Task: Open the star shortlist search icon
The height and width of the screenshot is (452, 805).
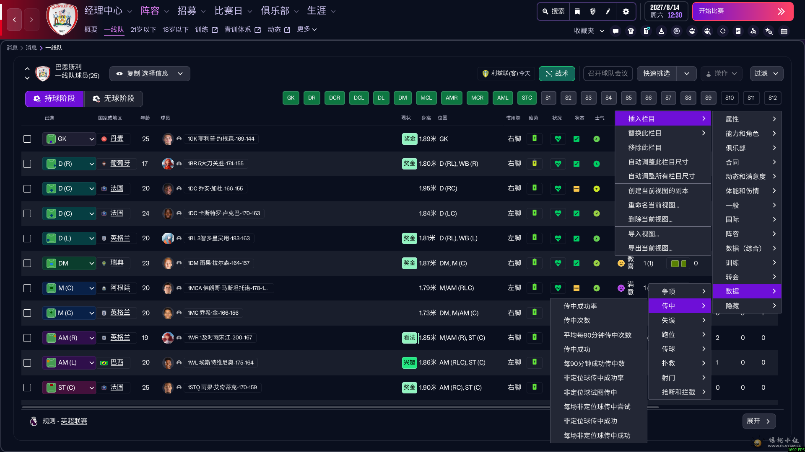Action: pyautogui.click(x=769, y=31)
